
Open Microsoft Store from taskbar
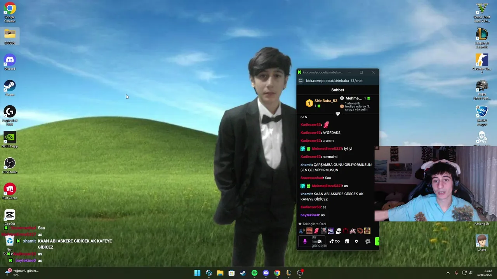coord(231,273)
